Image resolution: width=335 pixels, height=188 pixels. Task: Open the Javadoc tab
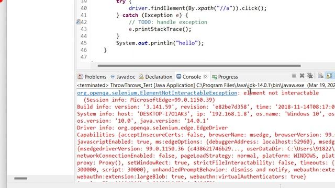[x=123, y=77]
